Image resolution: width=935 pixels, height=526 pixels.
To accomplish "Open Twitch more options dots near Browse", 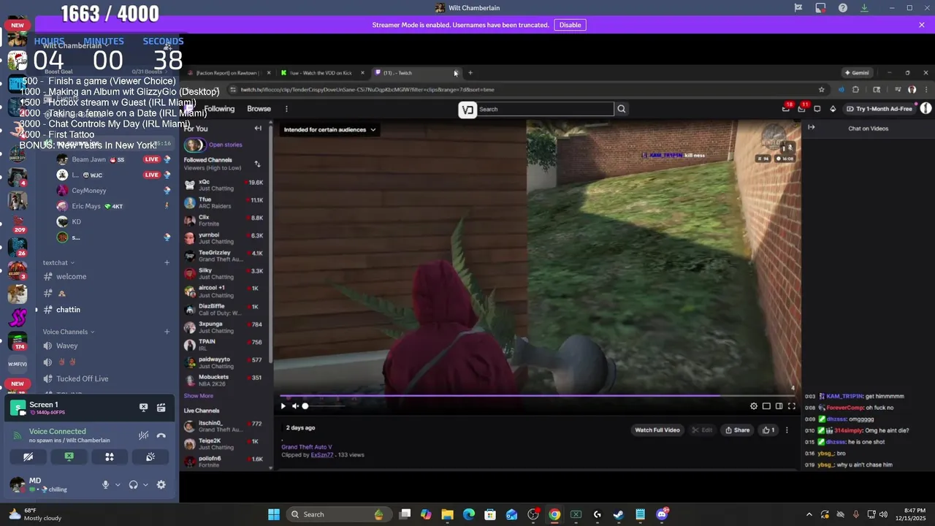I will point(286,109).
